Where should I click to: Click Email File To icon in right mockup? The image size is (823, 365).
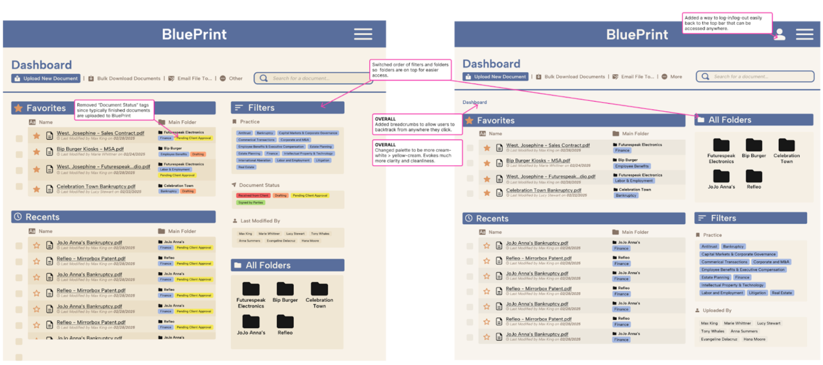pyautogui.click(x=615, y=77)
